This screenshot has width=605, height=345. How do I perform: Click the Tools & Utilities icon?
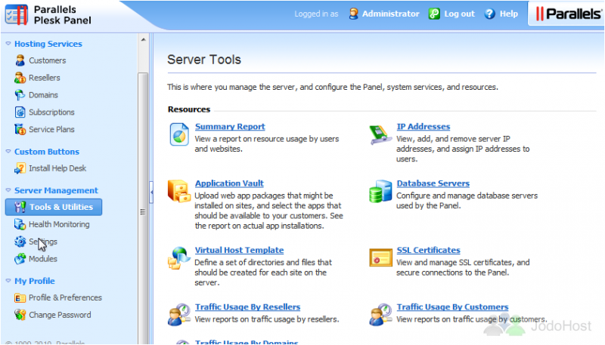coord(20,207)
